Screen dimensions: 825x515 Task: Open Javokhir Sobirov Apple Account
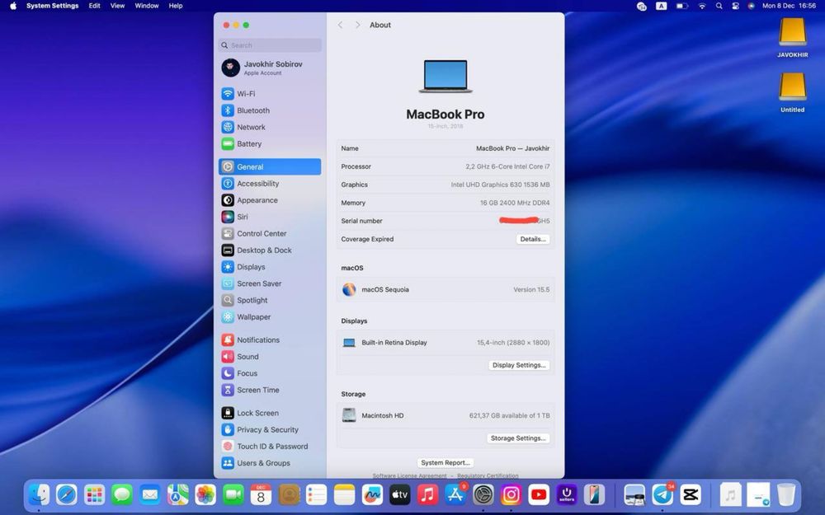(x=270, y=68)
